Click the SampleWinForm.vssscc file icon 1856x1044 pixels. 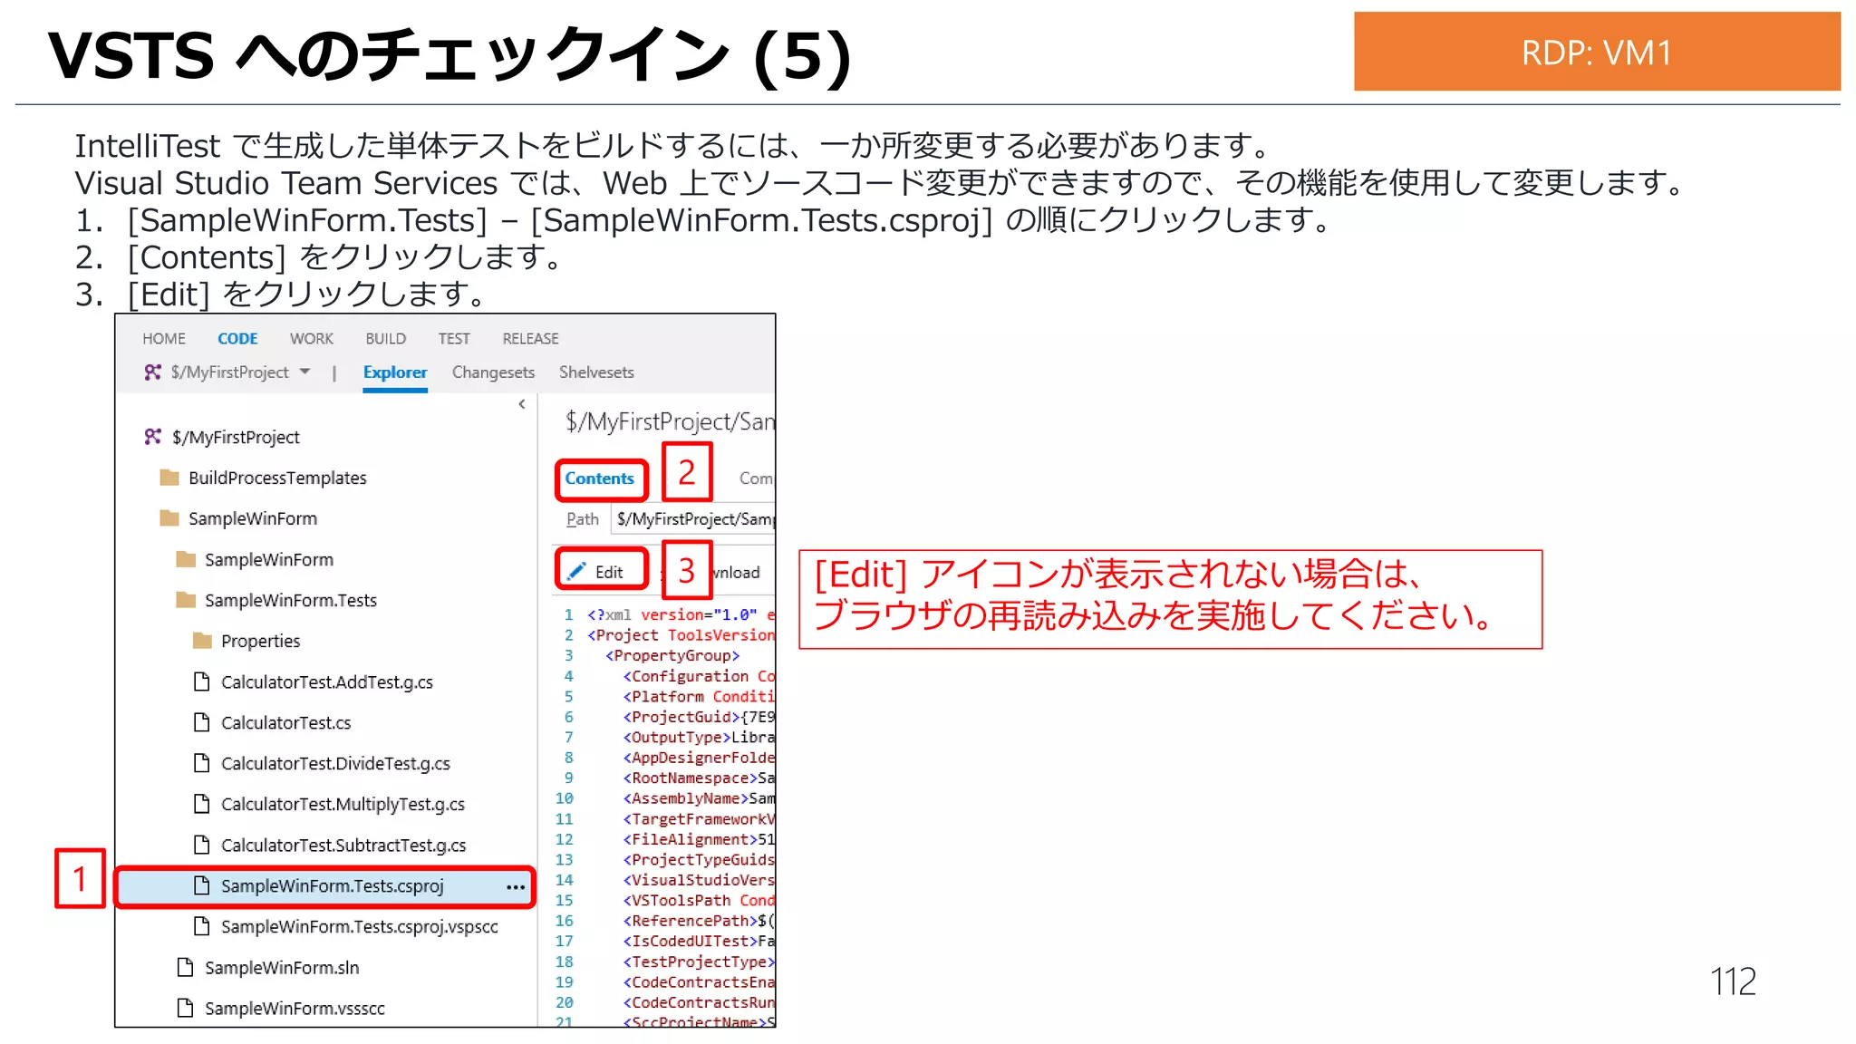pyautogui.click(x=186, y=1008)
